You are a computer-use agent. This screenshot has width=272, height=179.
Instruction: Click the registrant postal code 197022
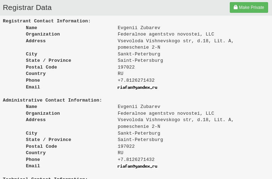126,67
